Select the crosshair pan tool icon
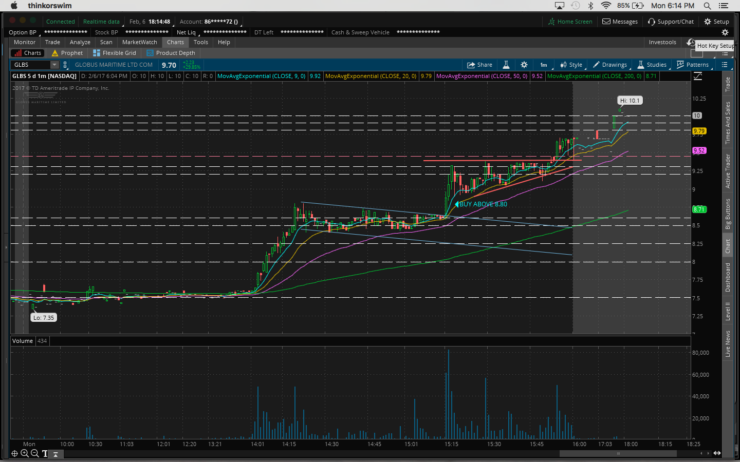Viewport: 740px width, 462px height. click(x=14, y=453)
